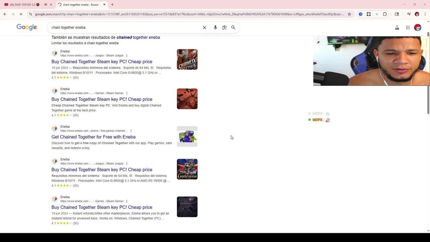Open the Extensions puzzle menu
The height and width of the screenshot is (242, 430).
point(385,14)
